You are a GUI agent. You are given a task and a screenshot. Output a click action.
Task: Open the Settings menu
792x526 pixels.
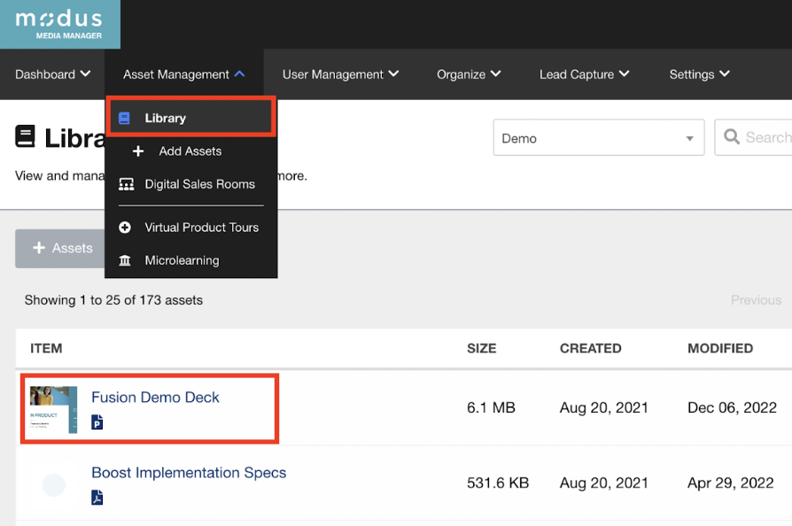click(699, 74)
